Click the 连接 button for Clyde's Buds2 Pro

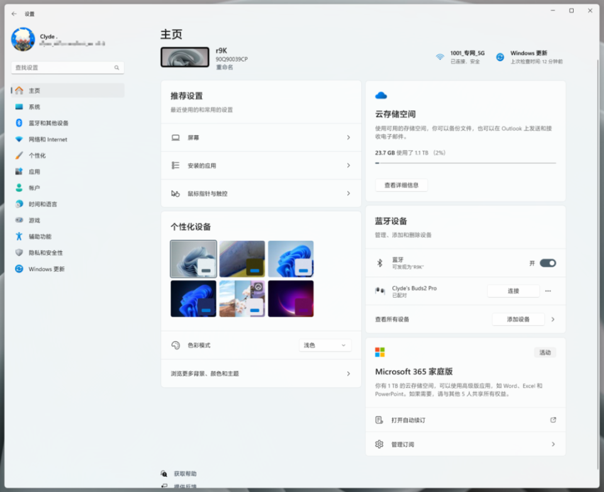512,291
